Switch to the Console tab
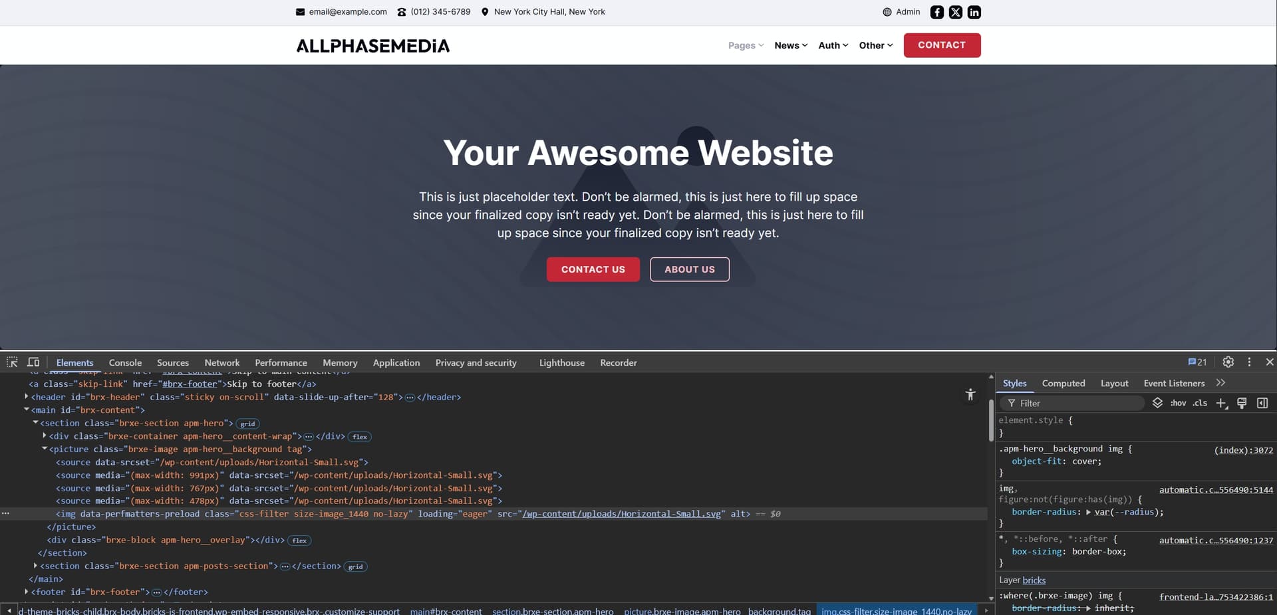This screenshot has height=615, width=1277. click(125, 363)
